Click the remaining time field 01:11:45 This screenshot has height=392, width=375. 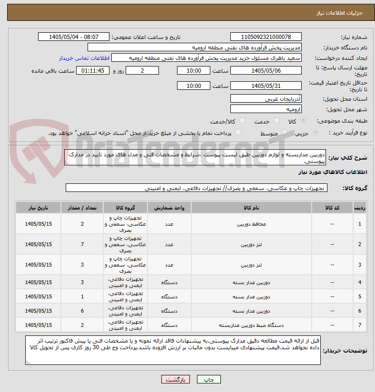point(93,70)
